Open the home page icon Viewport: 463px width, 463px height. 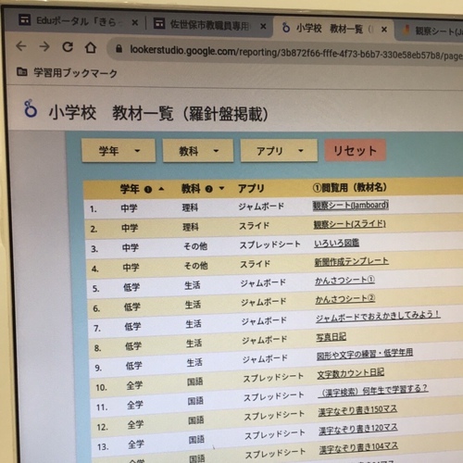(x=91, y=47)
